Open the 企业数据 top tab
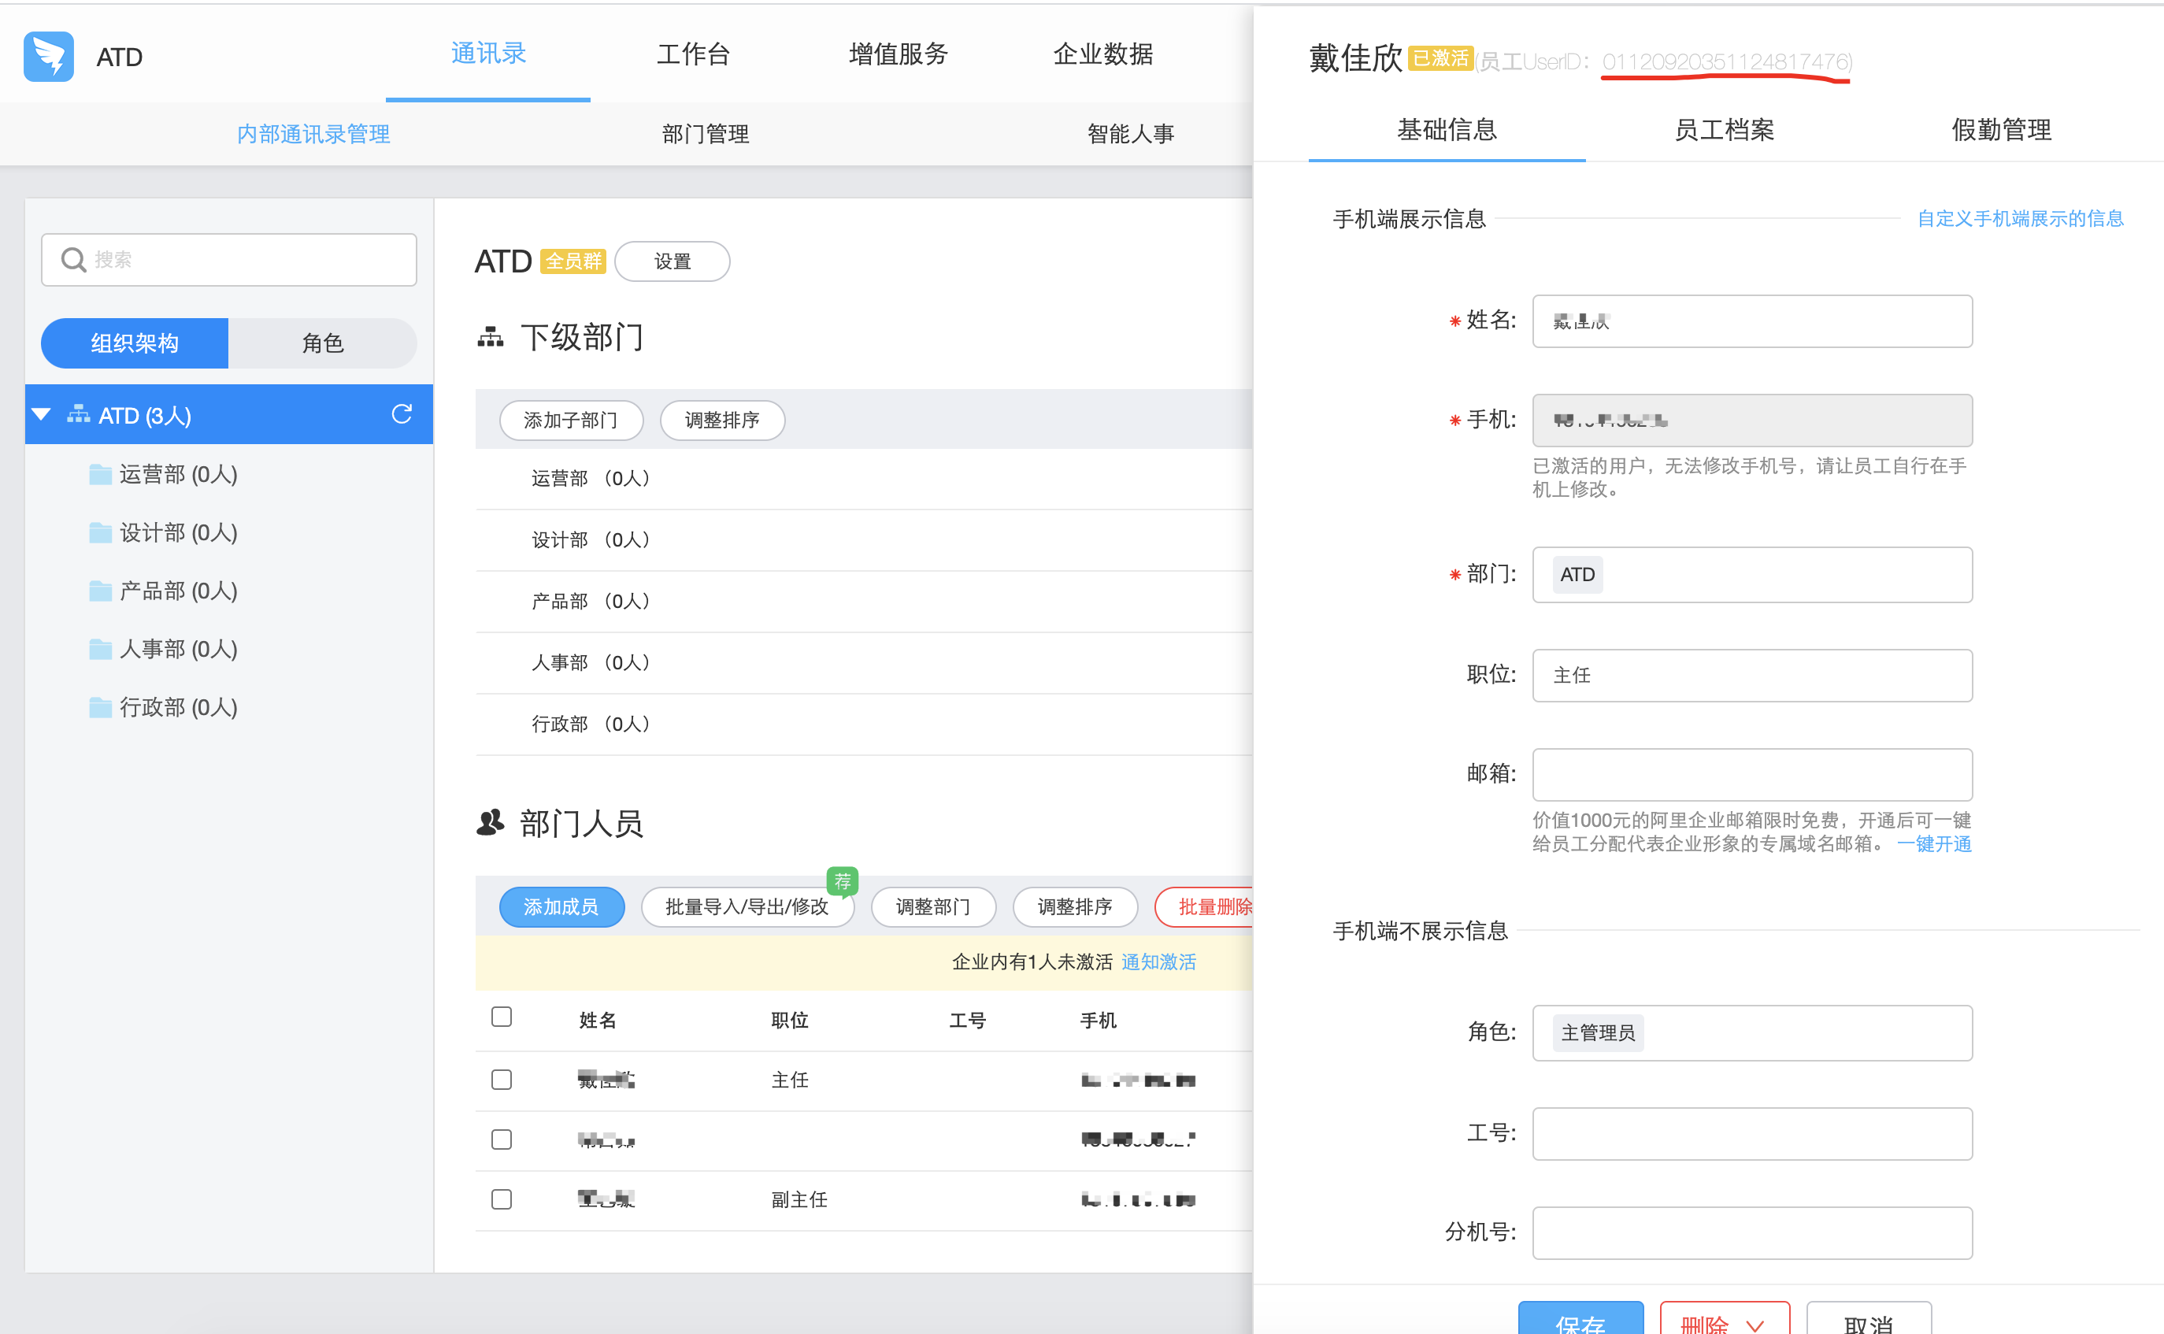Image resolution: width=2164 pixels, height=1334 pixels. tap(1102, 54)
